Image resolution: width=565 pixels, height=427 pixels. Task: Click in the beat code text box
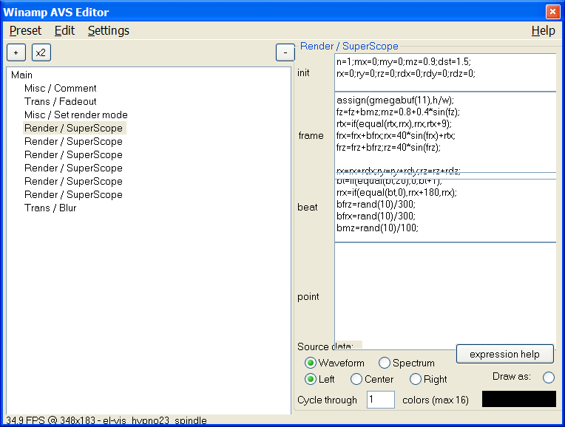click(445, 211)
